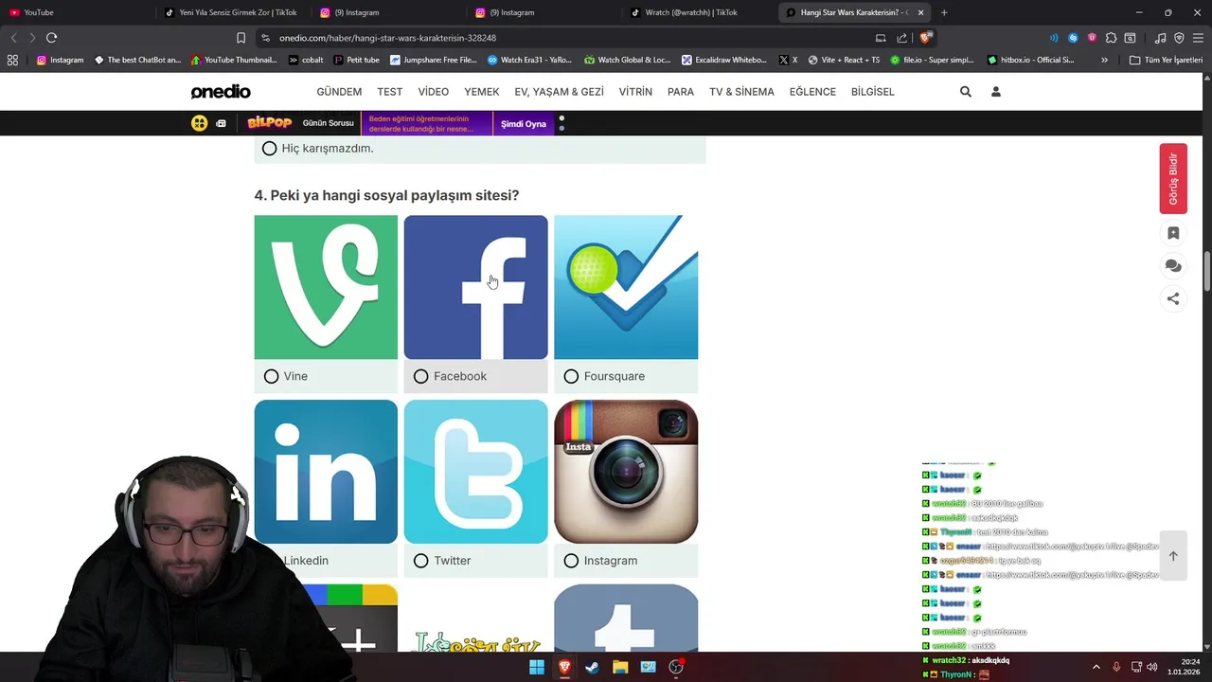Open the TEST menu item
1212x682 pixels.
tap(390, 92)
